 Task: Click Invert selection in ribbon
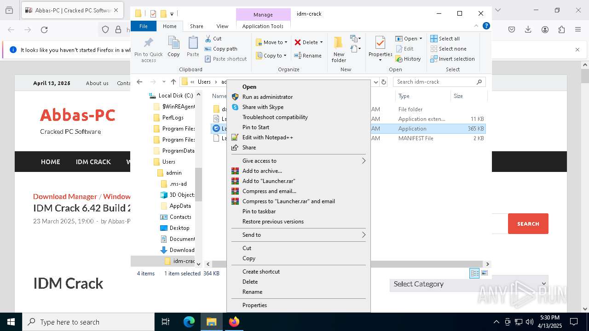(x=453, y=59)
